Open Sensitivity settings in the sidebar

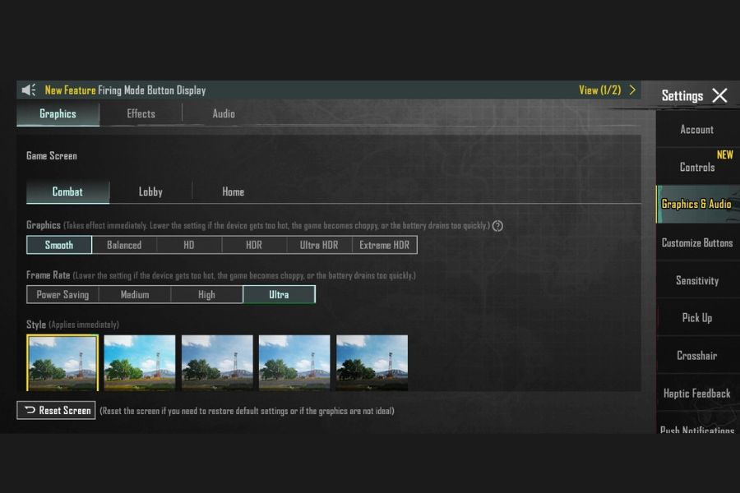[696, 280]
